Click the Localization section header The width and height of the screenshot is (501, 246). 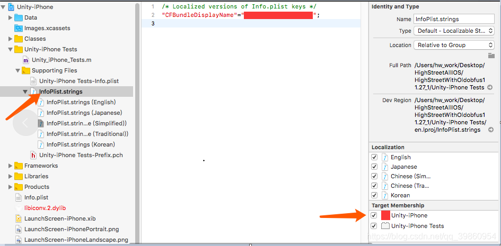388,147
